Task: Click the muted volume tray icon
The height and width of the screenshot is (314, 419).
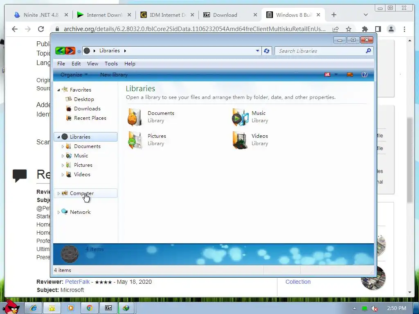Action: click(374, 308)
